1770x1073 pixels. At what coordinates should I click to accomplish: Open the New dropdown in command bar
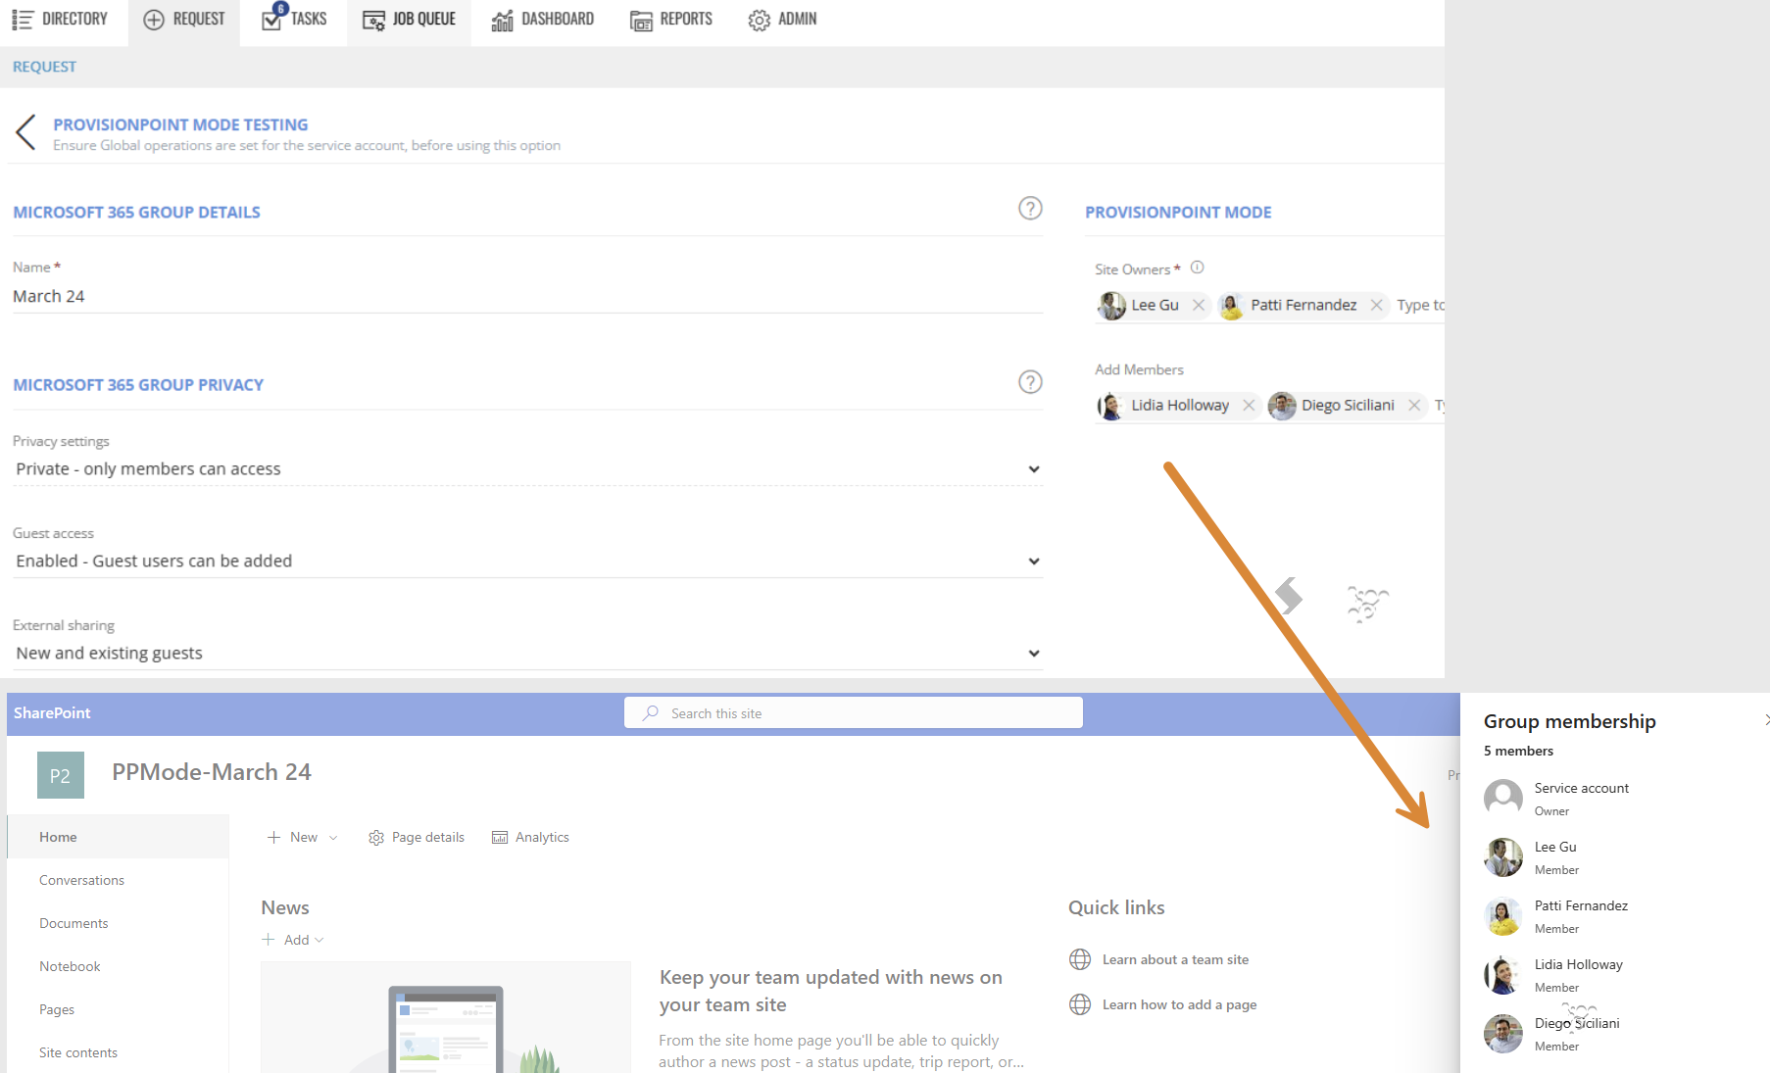[x=303, y=837]
